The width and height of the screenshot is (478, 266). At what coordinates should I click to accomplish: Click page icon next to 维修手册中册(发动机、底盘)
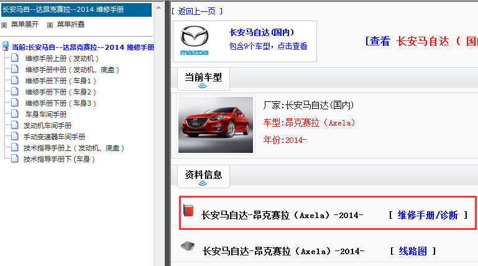pyautogui.click(x=15, y=69)
